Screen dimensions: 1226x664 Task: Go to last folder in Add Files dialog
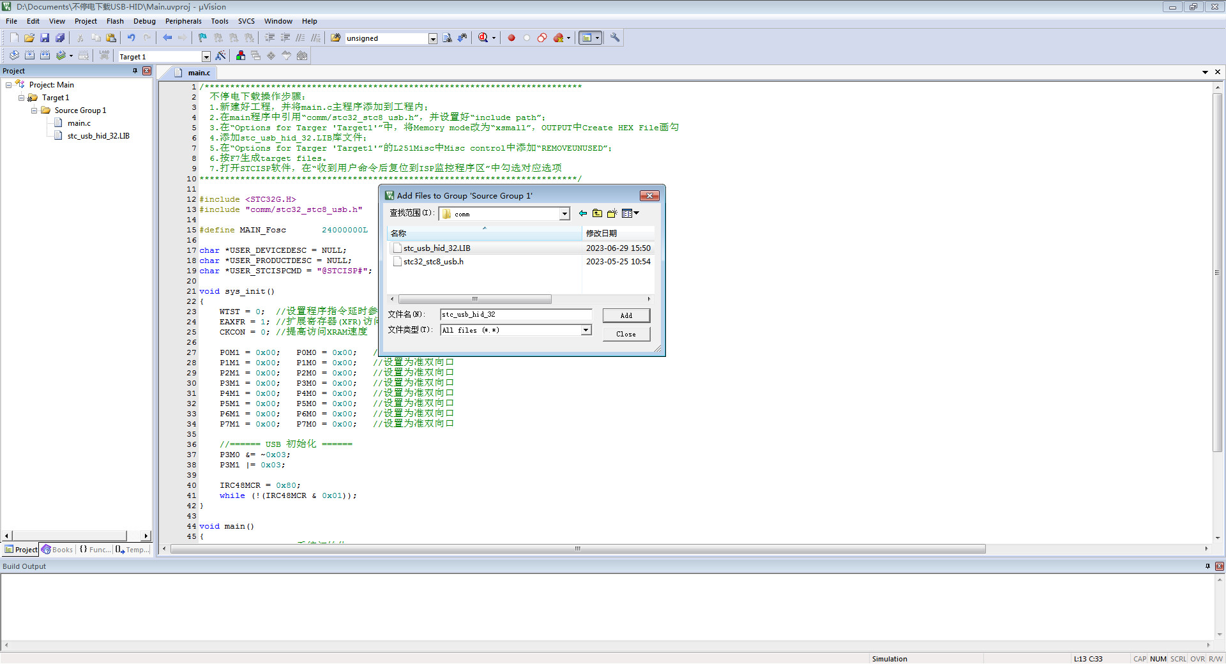point(582,213)
